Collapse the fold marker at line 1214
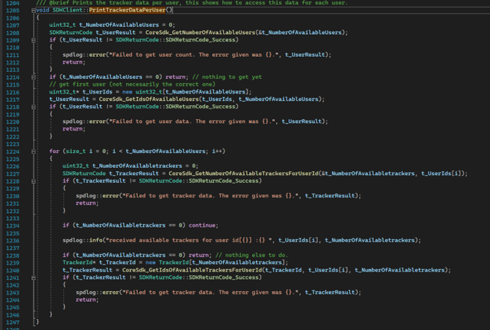490x330 pixels. [x=33, y=77]
